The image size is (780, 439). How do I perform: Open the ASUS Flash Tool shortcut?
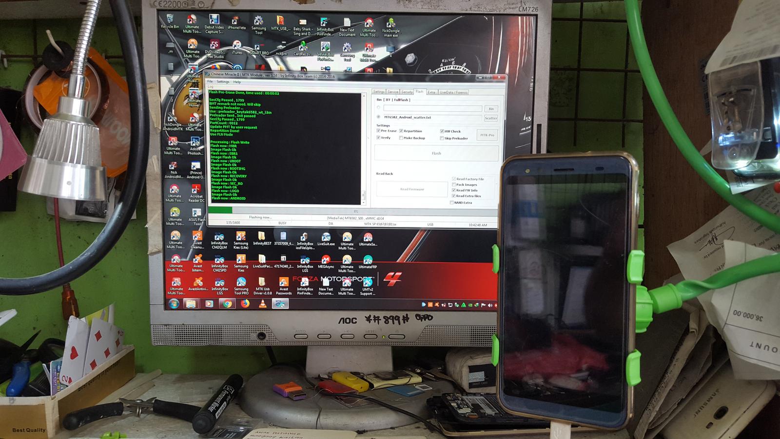(x=196, y=217)
